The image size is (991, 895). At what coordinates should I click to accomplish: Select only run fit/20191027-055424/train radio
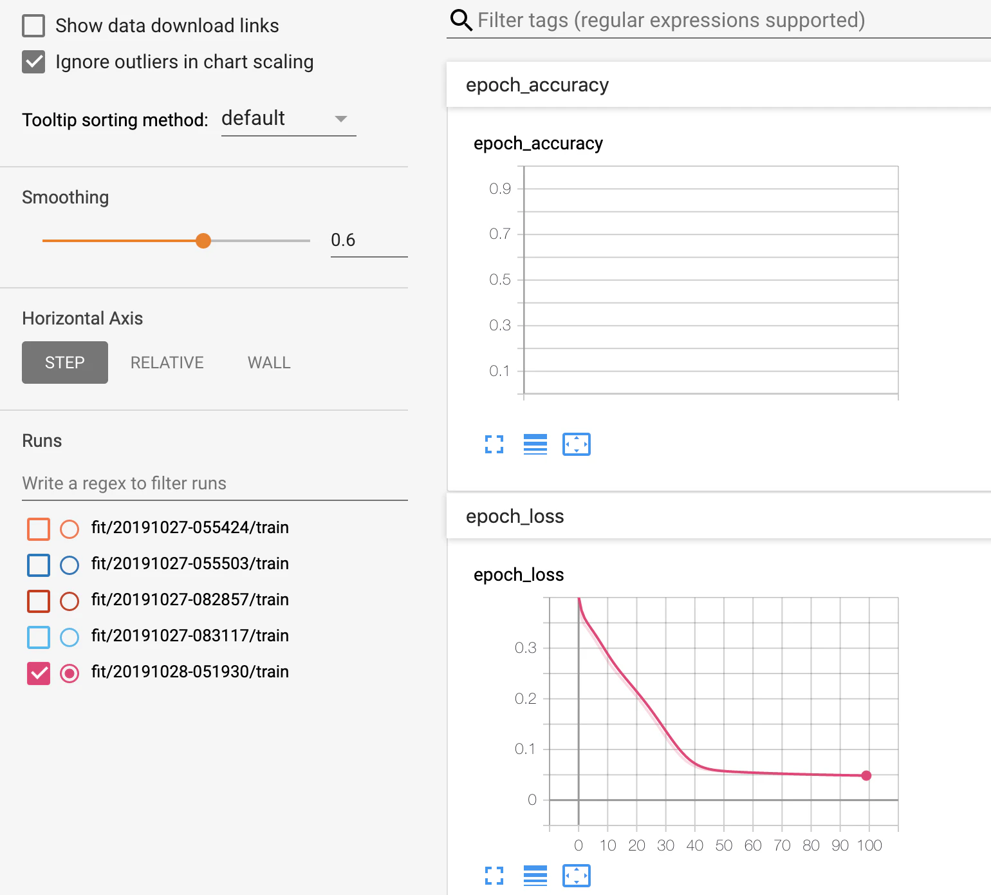coord(69,529)
